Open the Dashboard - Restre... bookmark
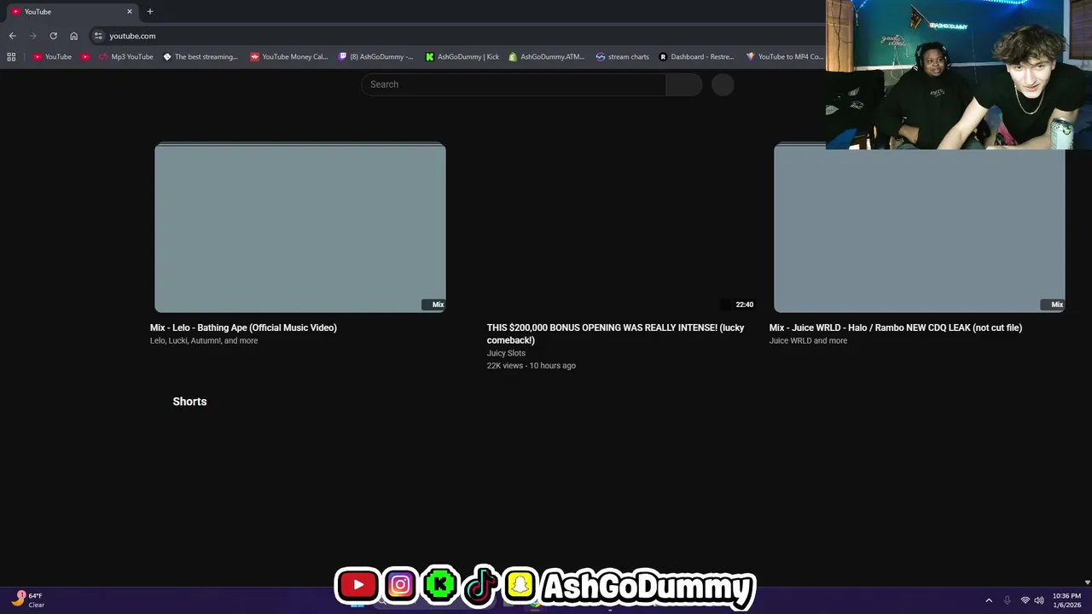1092x614 pixels. click(x=696, y=57)
